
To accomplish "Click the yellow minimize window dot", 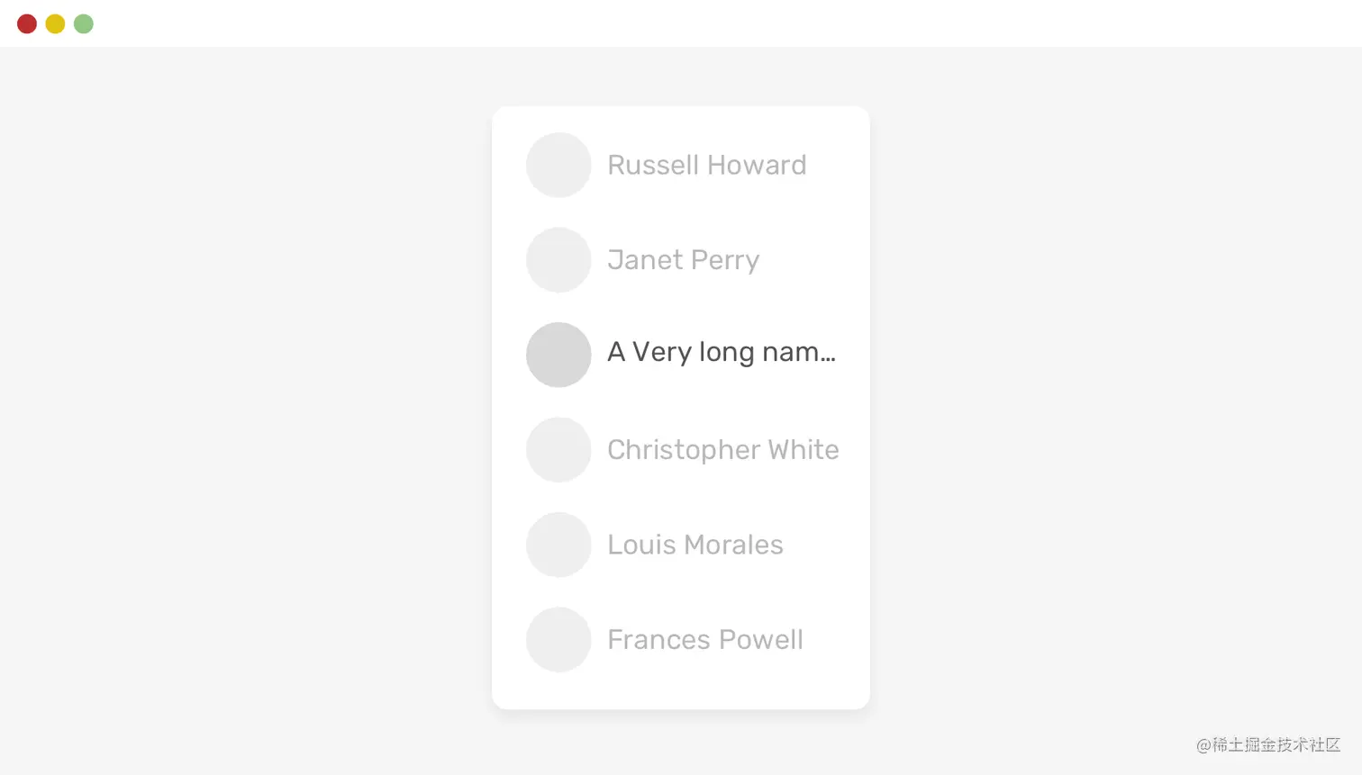I will click(x=55, y=23).
